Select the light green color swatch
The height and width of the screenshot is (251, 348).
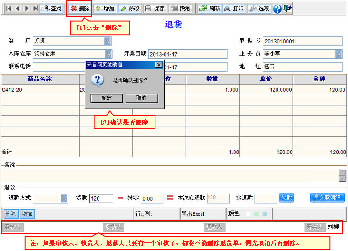coord(256,214)
